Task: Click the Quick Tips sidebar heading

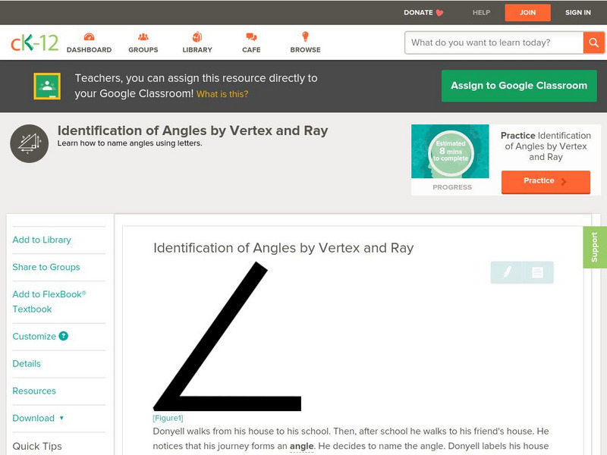Action: click(x=37, y=447)
